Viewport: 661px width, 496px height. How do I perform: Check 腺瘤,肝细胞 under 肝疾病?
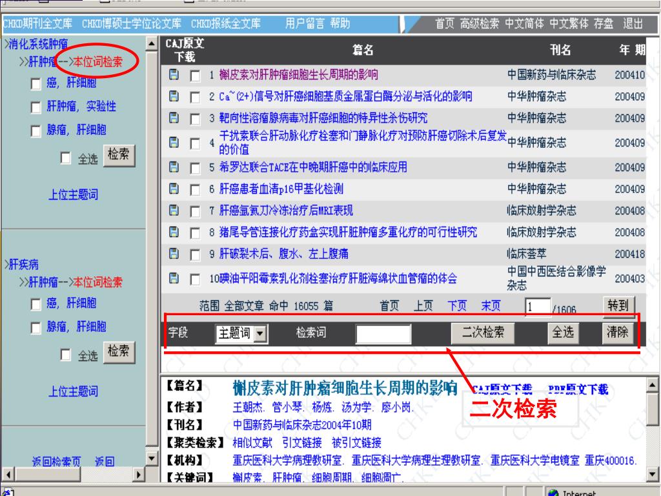pos(36,327)
